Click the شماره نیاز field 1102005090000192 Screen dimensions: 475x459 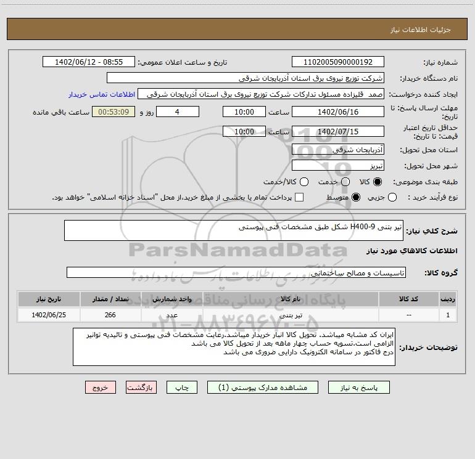point(338,62)
